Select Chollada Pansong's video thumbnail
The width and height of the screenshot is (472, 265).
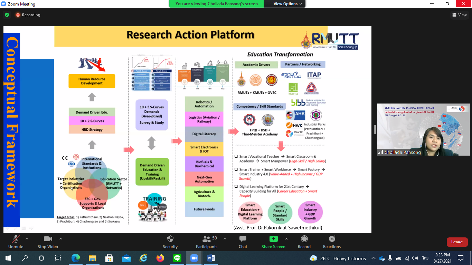coord(423,129)
